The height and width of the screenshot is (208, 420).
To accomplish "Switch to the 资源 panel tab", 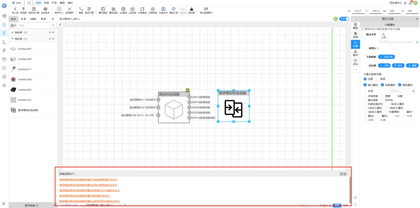I will tap(24, 19).
